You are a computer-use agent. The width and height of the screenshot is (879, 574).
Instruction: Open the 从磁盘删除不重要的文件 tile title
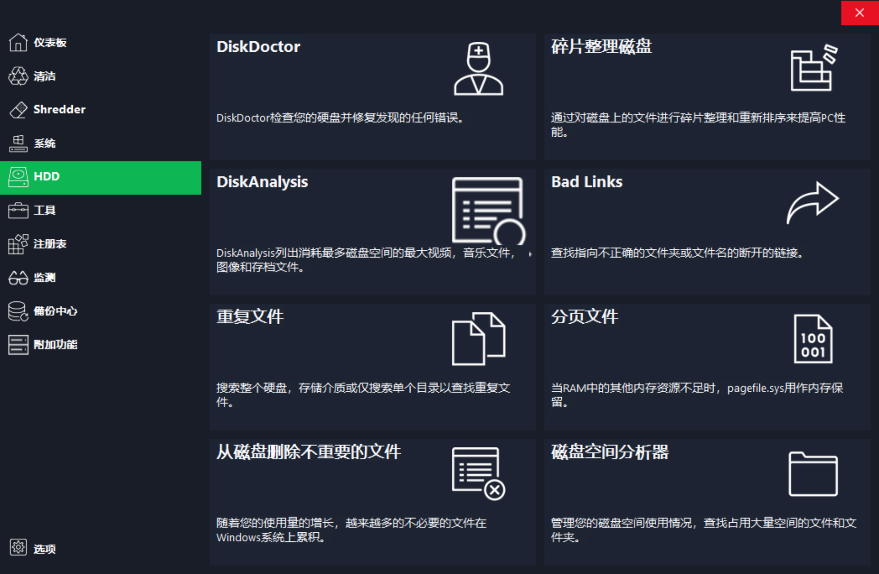308,452
